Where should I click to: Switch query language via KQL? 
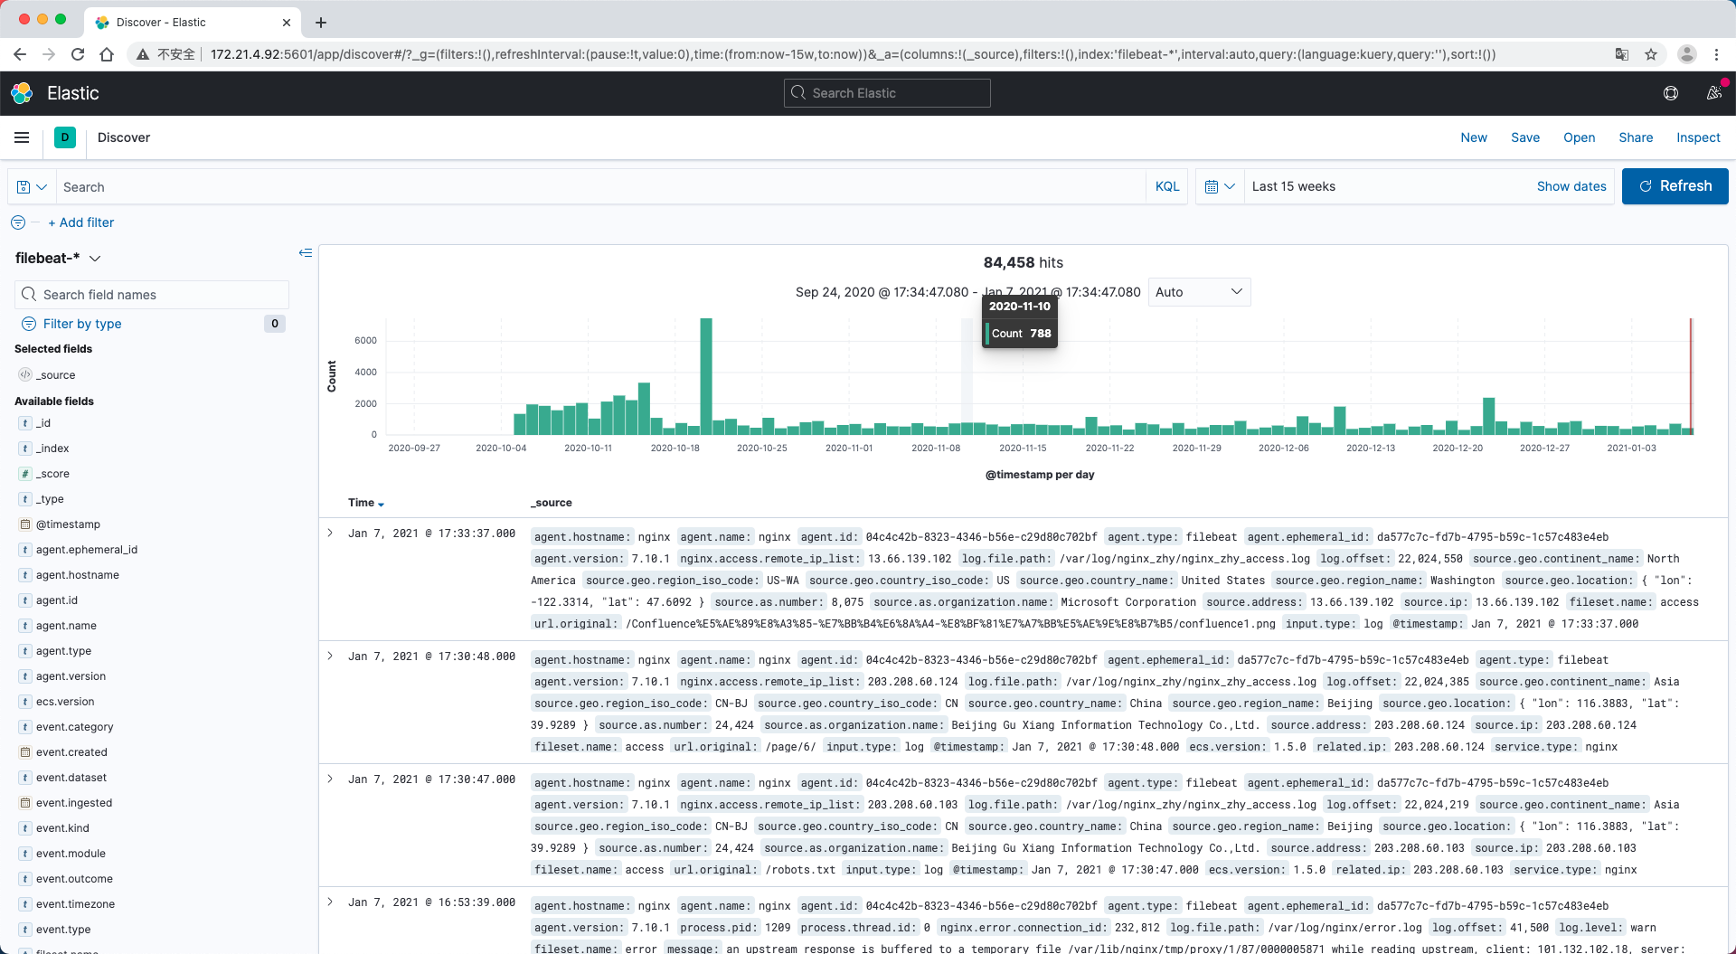coord(1167,186)
